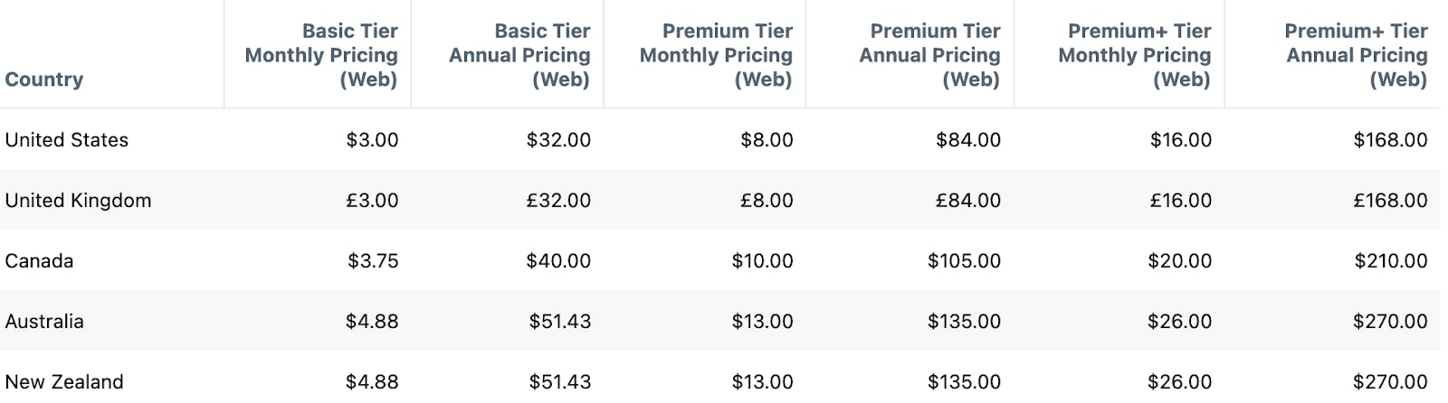The width and height of the screenshot is (1448, 403).
Task: Click United Kingdom Basic annual price £32.00
Action: (x=558, y=201)
